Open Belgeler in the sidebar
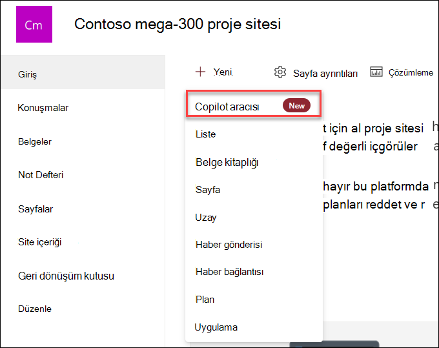 [35, 141]
